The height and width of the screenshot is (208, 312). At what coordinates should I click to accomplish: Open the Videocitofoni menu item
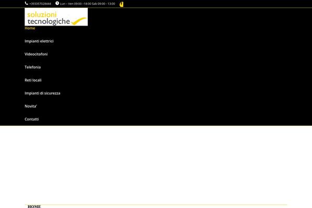[36, 54]
